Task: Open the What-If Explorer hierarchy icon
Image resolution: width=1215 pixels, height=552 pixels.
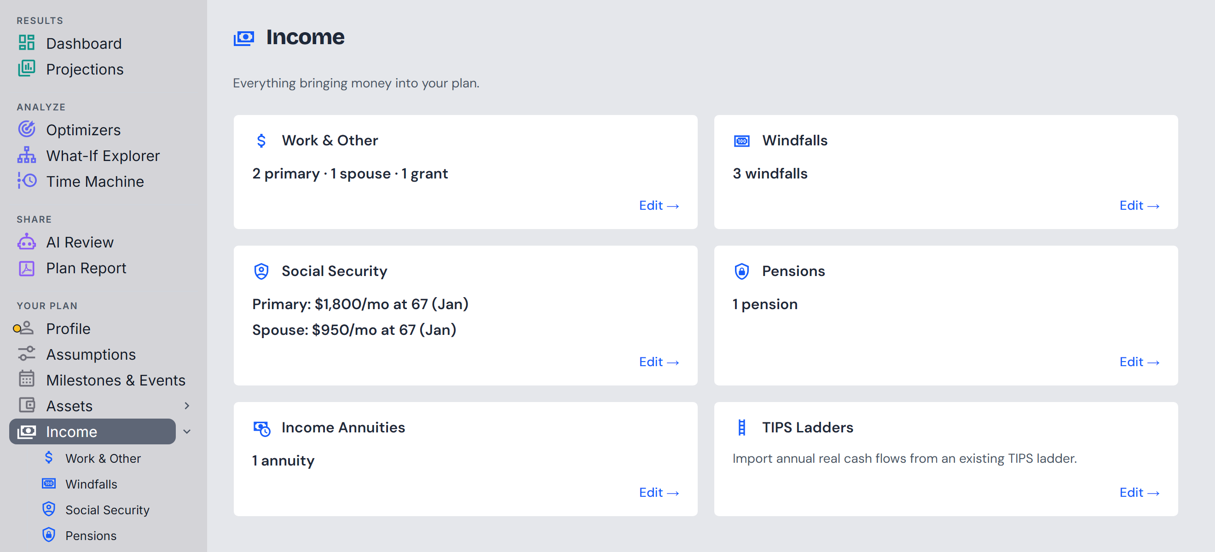Action: coord(26,155)
